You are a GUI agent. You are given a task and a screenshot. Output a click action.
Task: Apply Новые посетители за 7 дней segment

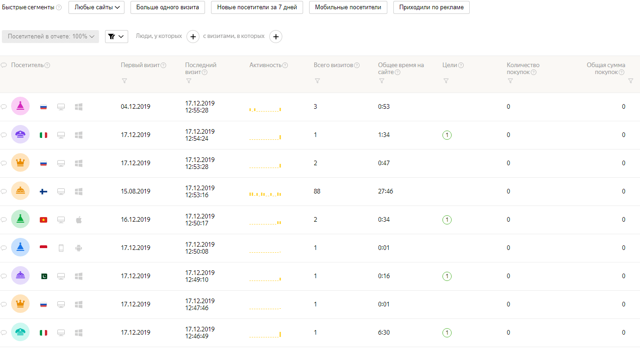pos(257,7)
